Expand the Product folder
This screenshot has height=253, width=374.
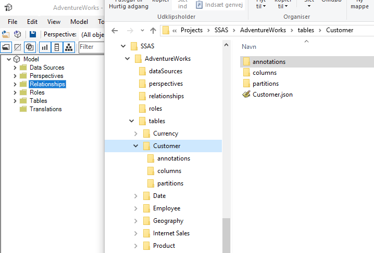(136, 246)
